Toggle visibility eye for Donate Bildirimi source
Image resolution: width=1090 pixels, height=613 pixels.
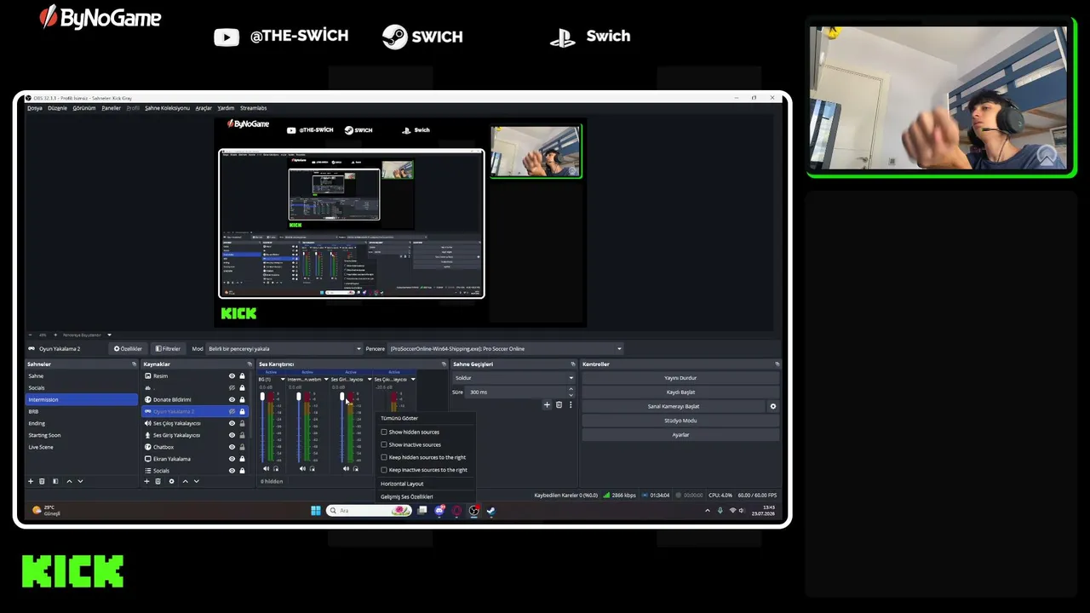tap(232, 399)
